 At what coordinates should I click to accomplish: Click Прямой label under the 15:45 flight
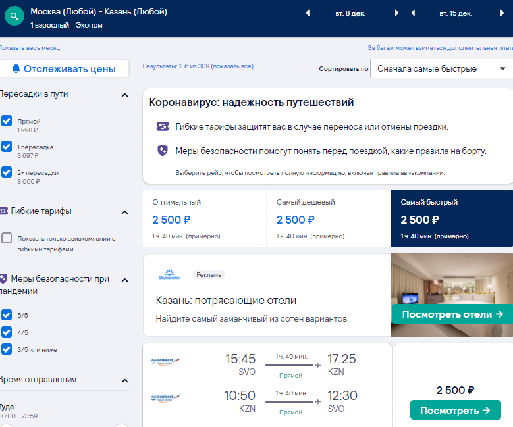290,375
